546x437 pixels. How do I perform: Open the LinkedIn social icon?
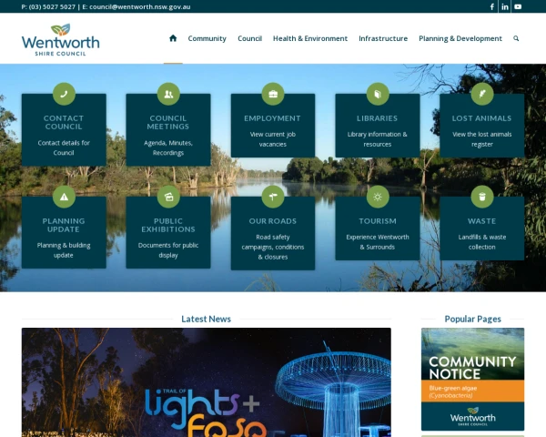pyautogui.click(x=505, y=6)
